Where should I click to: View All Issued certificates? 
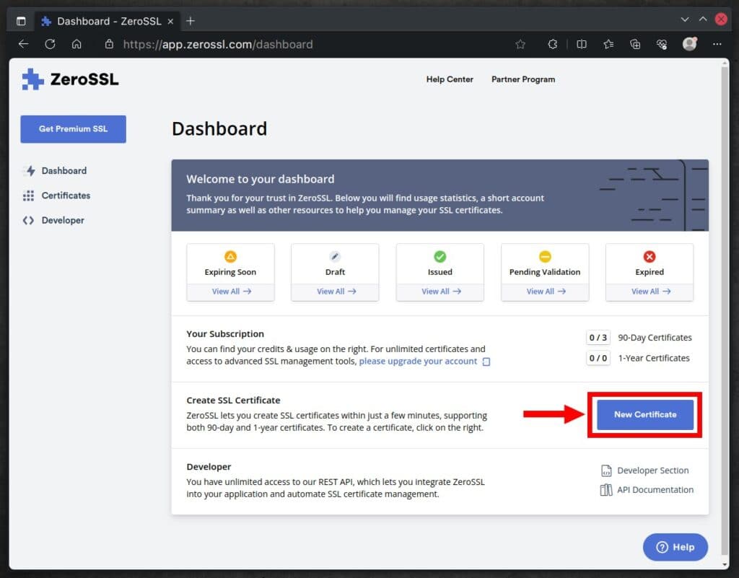pos(441,292)
